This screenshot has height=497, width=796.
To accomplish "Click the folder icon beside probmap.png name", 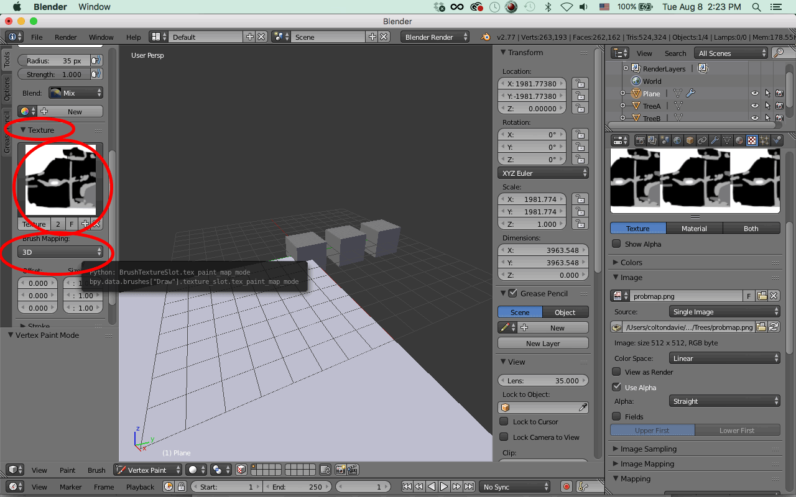I will click(761, 296).
